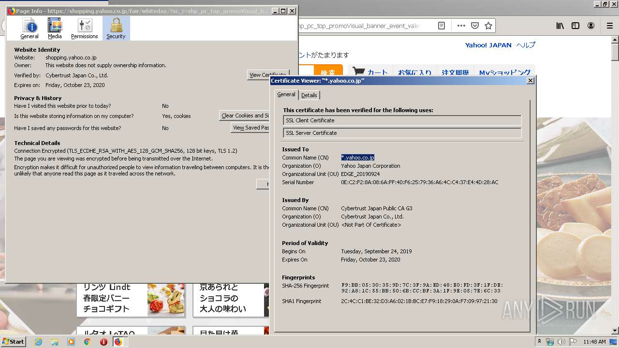Click the ヘルプ help link
This screenshot has height=348, width=619.
click(x=526, y=45)
